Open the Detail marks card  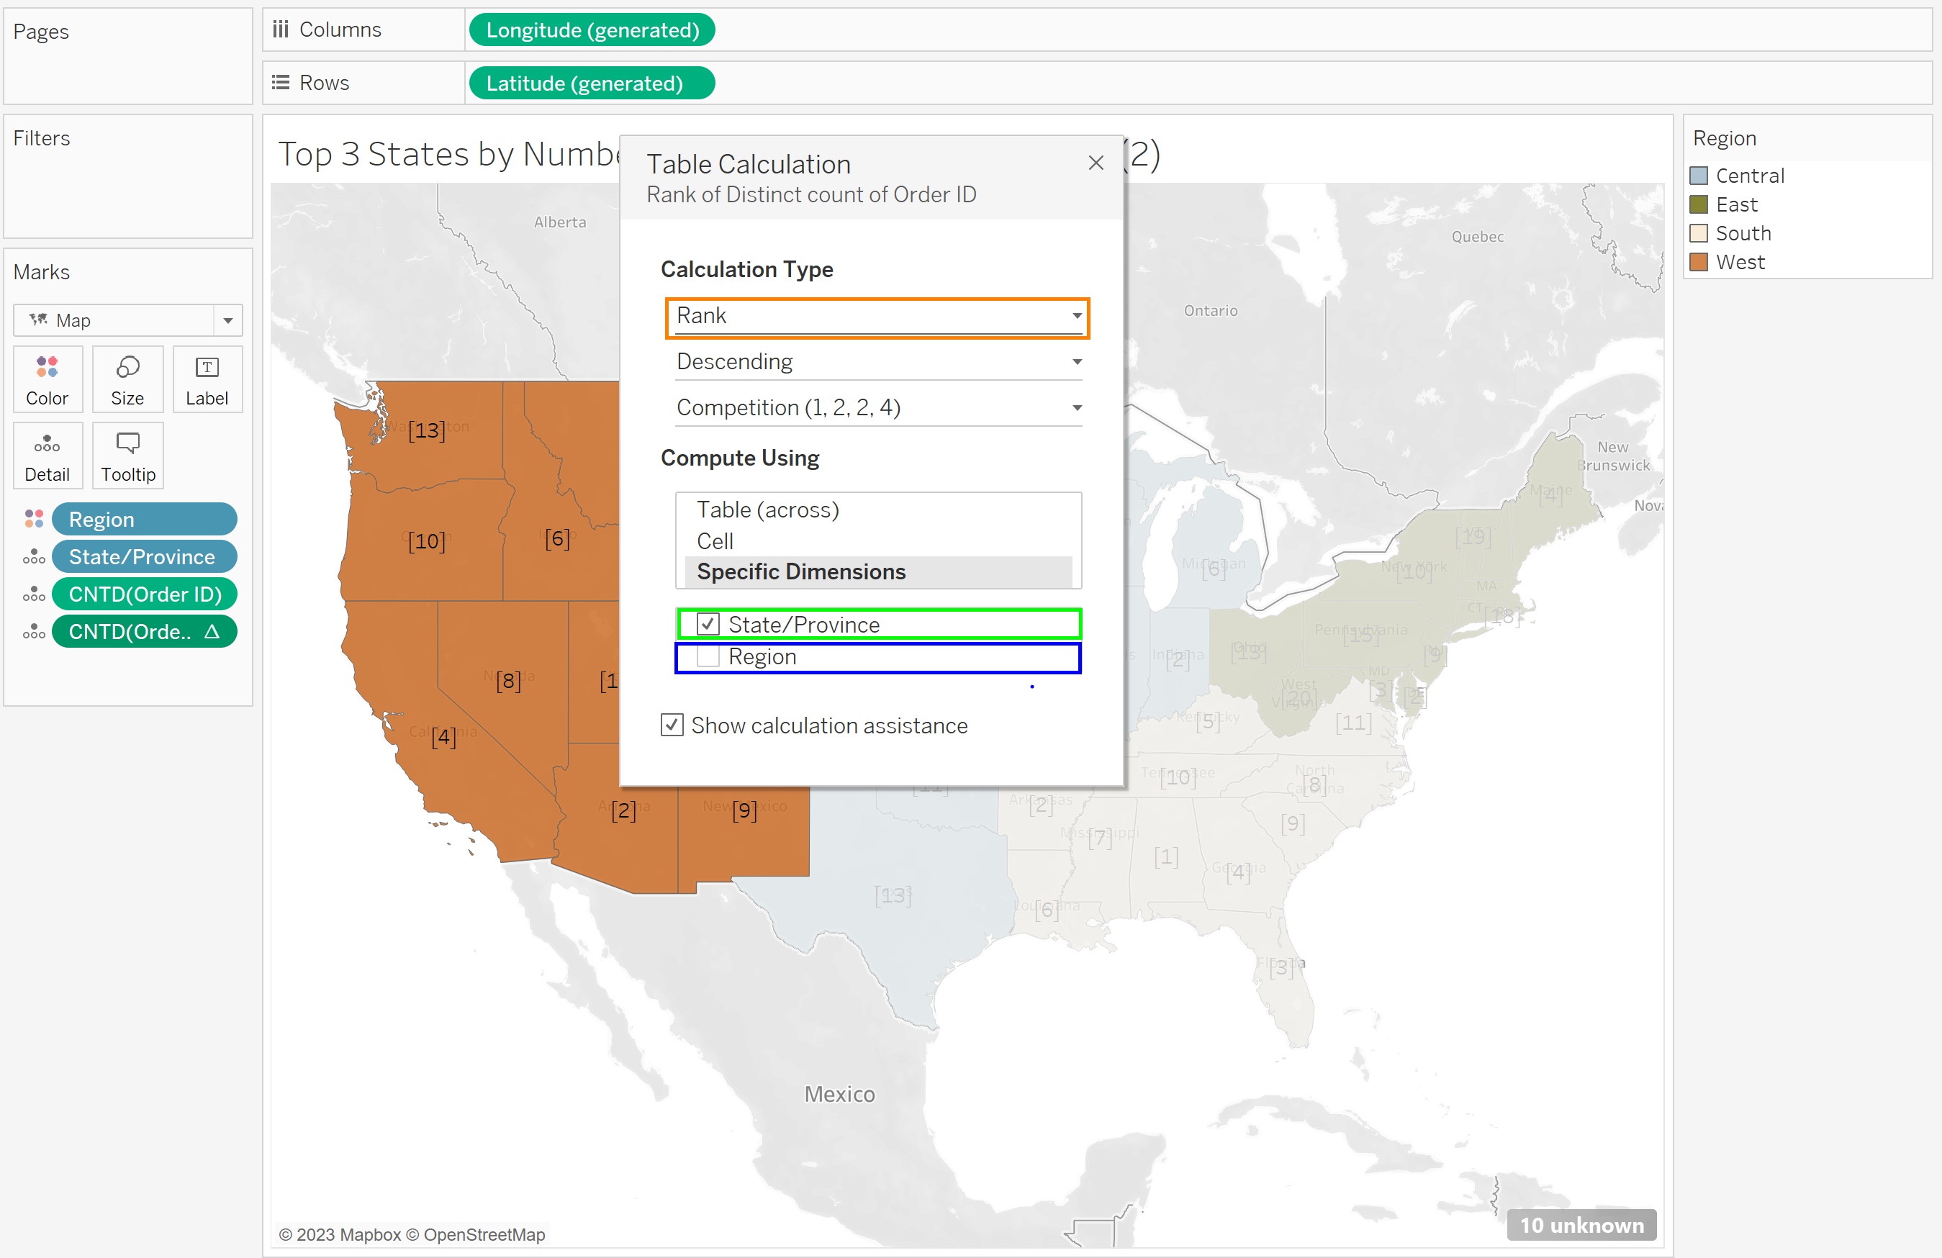pos(48,456)
